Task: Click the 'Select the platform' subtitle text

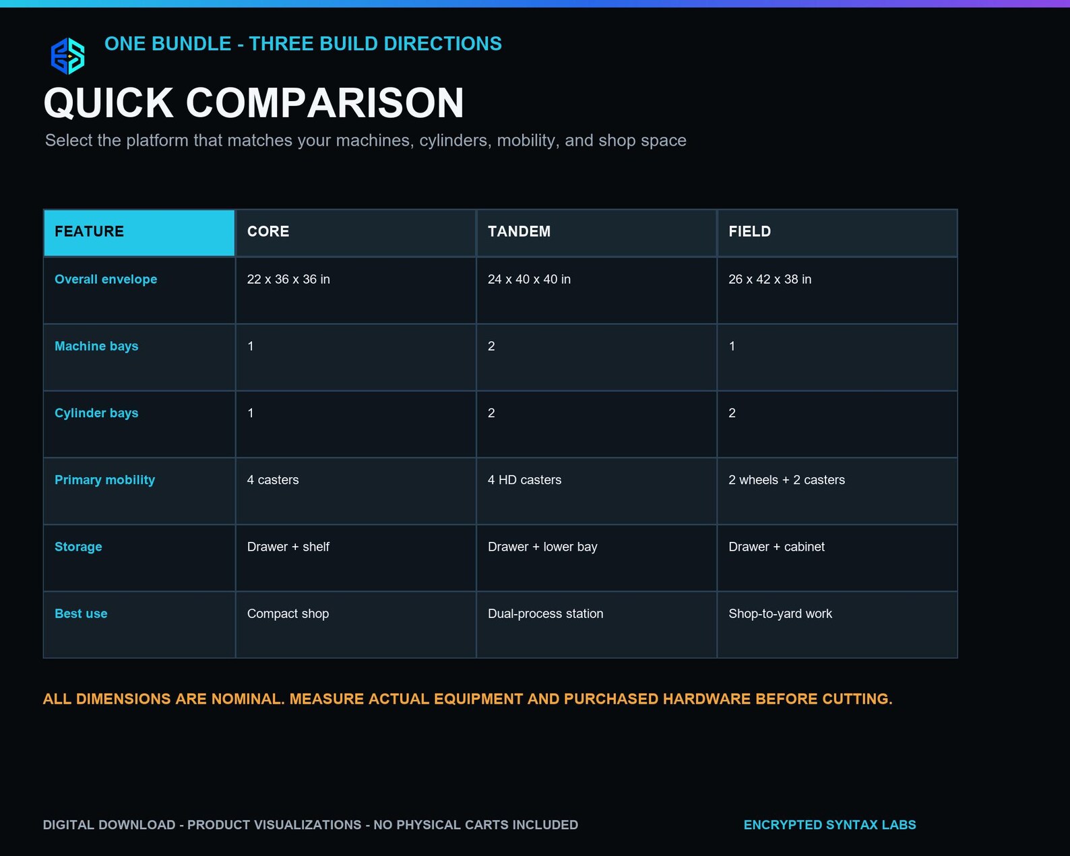Action: 366,140
